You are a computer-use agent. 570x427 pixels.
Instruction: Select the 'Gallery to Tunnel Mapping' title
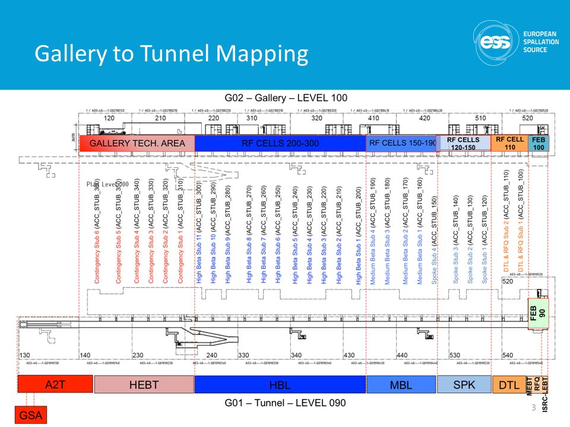(x=171, y=53)
